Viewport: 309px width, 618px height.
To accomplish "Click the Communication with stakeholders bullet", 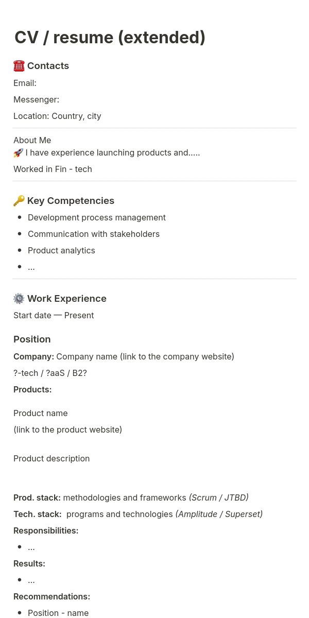I will click(94, 234).
